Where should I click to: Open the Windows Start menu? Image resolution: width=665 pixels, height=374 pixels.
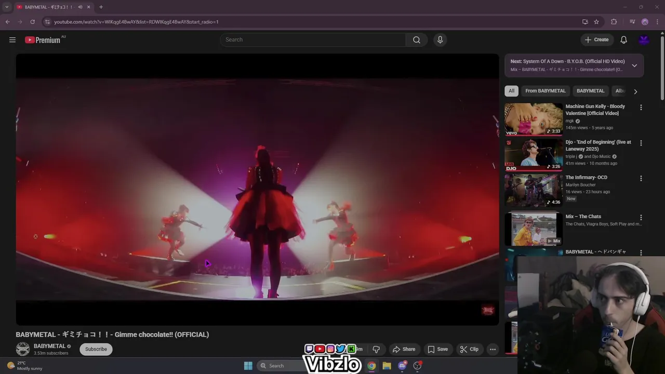coord(248,366)
